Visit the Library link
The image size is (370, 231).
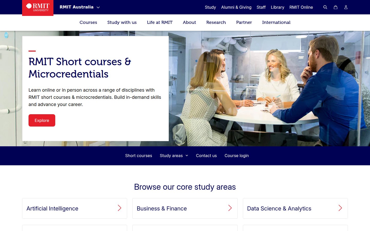tap(277, 7)
